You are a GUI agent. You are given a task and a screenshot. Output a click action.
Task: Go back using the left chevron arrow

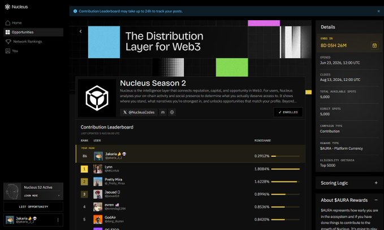click(80, 31)
